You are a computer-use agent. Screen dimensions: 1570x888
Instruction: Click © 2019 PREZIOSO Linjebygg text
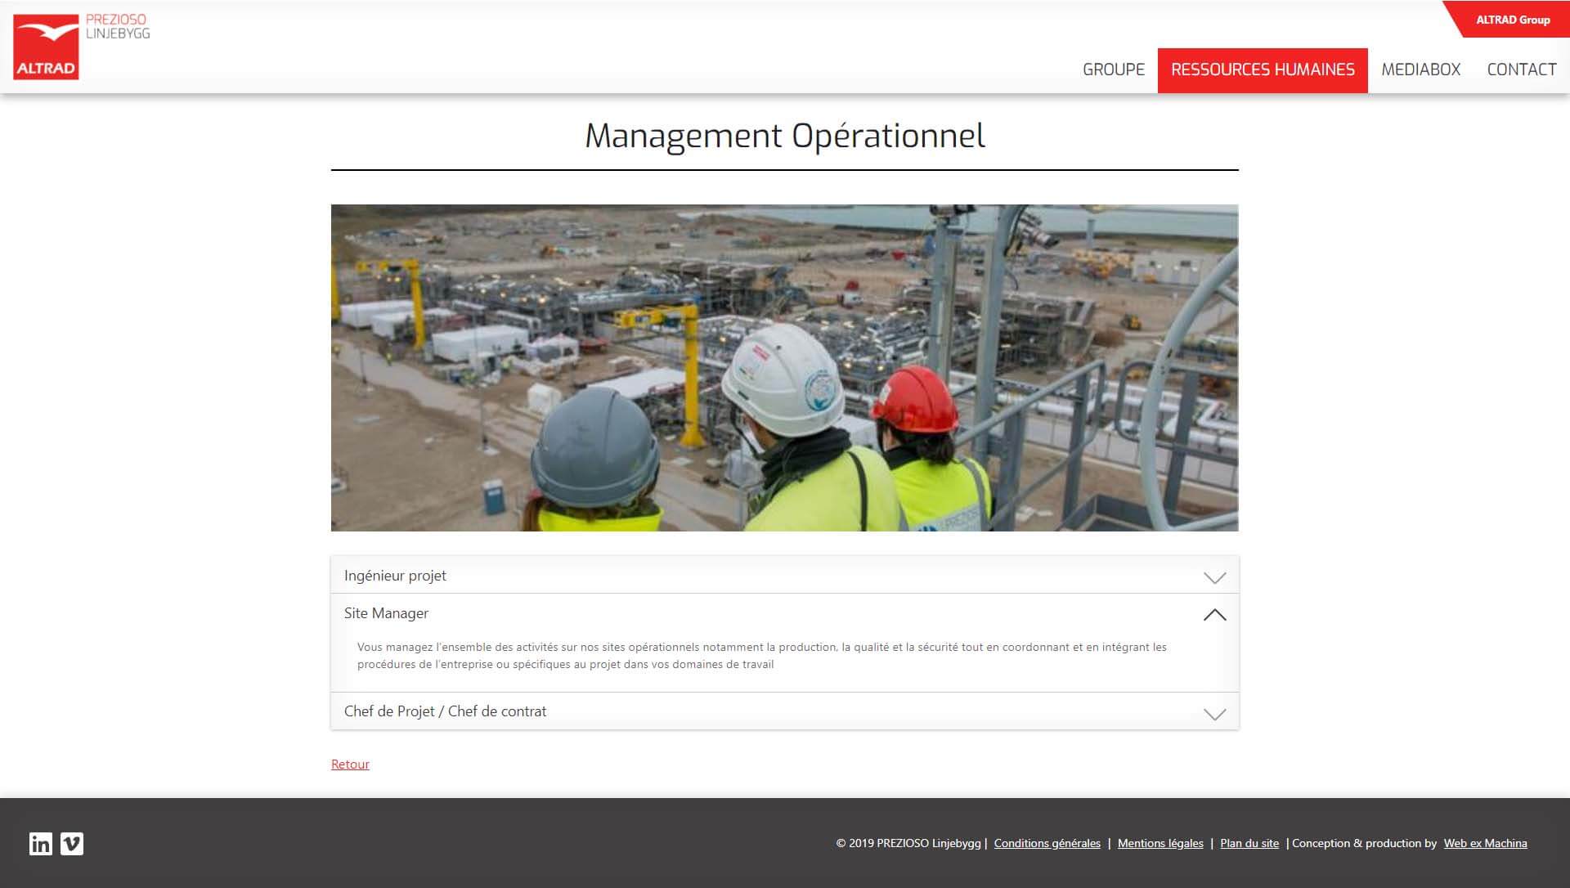click(908, 843)
